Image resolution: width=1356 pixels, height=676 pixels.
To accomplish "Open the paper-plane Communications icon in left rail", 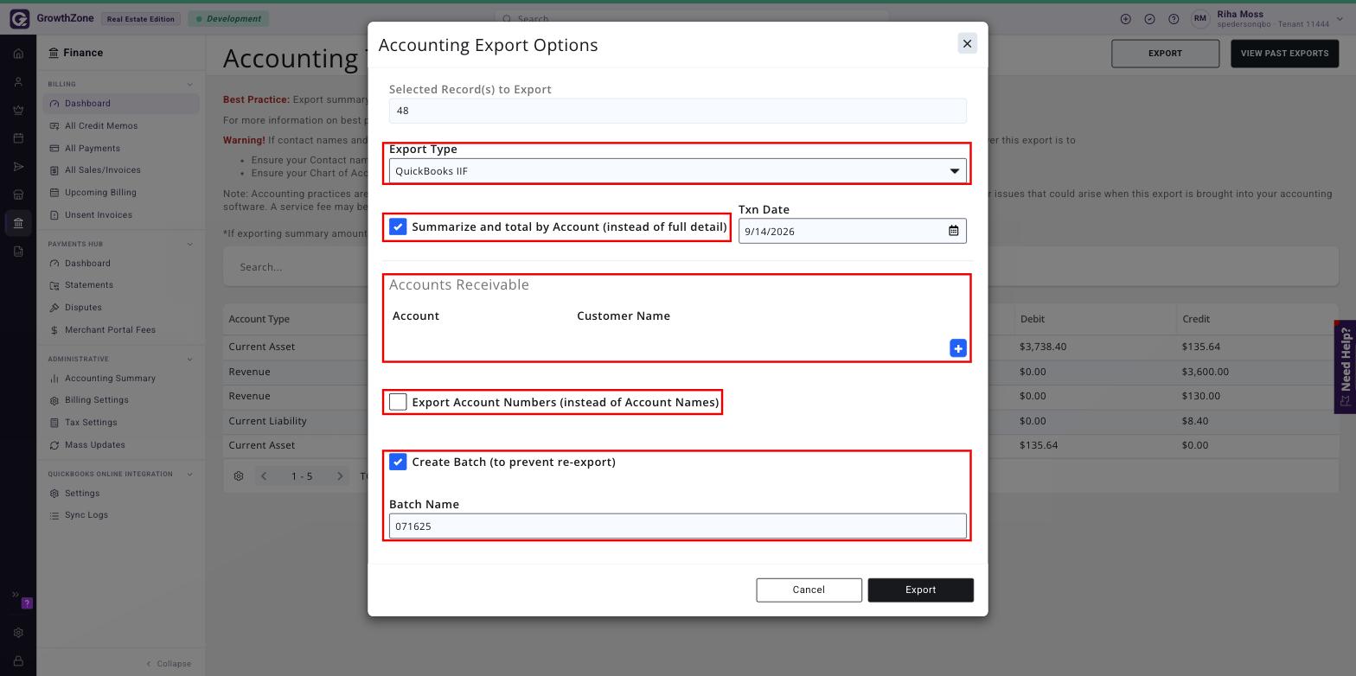I will coord(18,167).
